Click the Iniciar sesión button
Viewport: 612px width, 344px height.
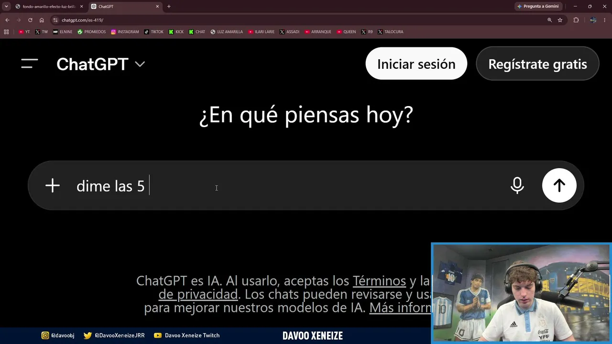coord(416,64)
